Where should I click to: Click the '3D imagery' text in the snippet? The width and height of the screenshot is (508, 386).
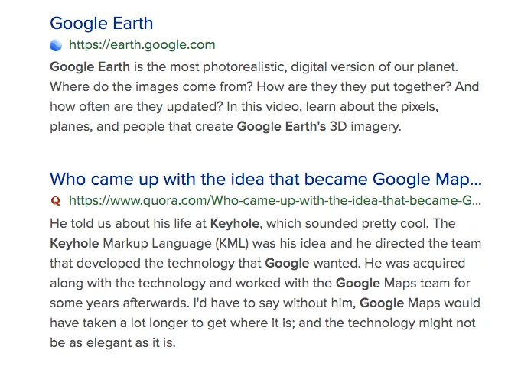click(366, 126)
